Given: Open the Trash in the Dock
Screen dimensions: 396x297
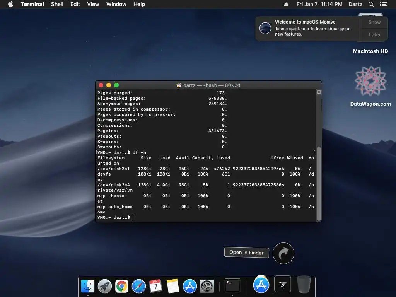Looking at the screenshot, I should tap(304, 284).
